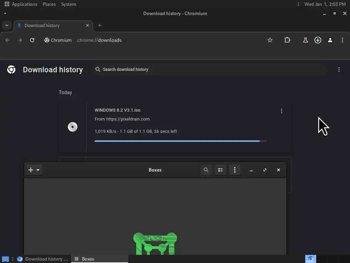The image size is (350, 263).
Task: Switch Boxes to list view
Action: [x=220, y=170]
